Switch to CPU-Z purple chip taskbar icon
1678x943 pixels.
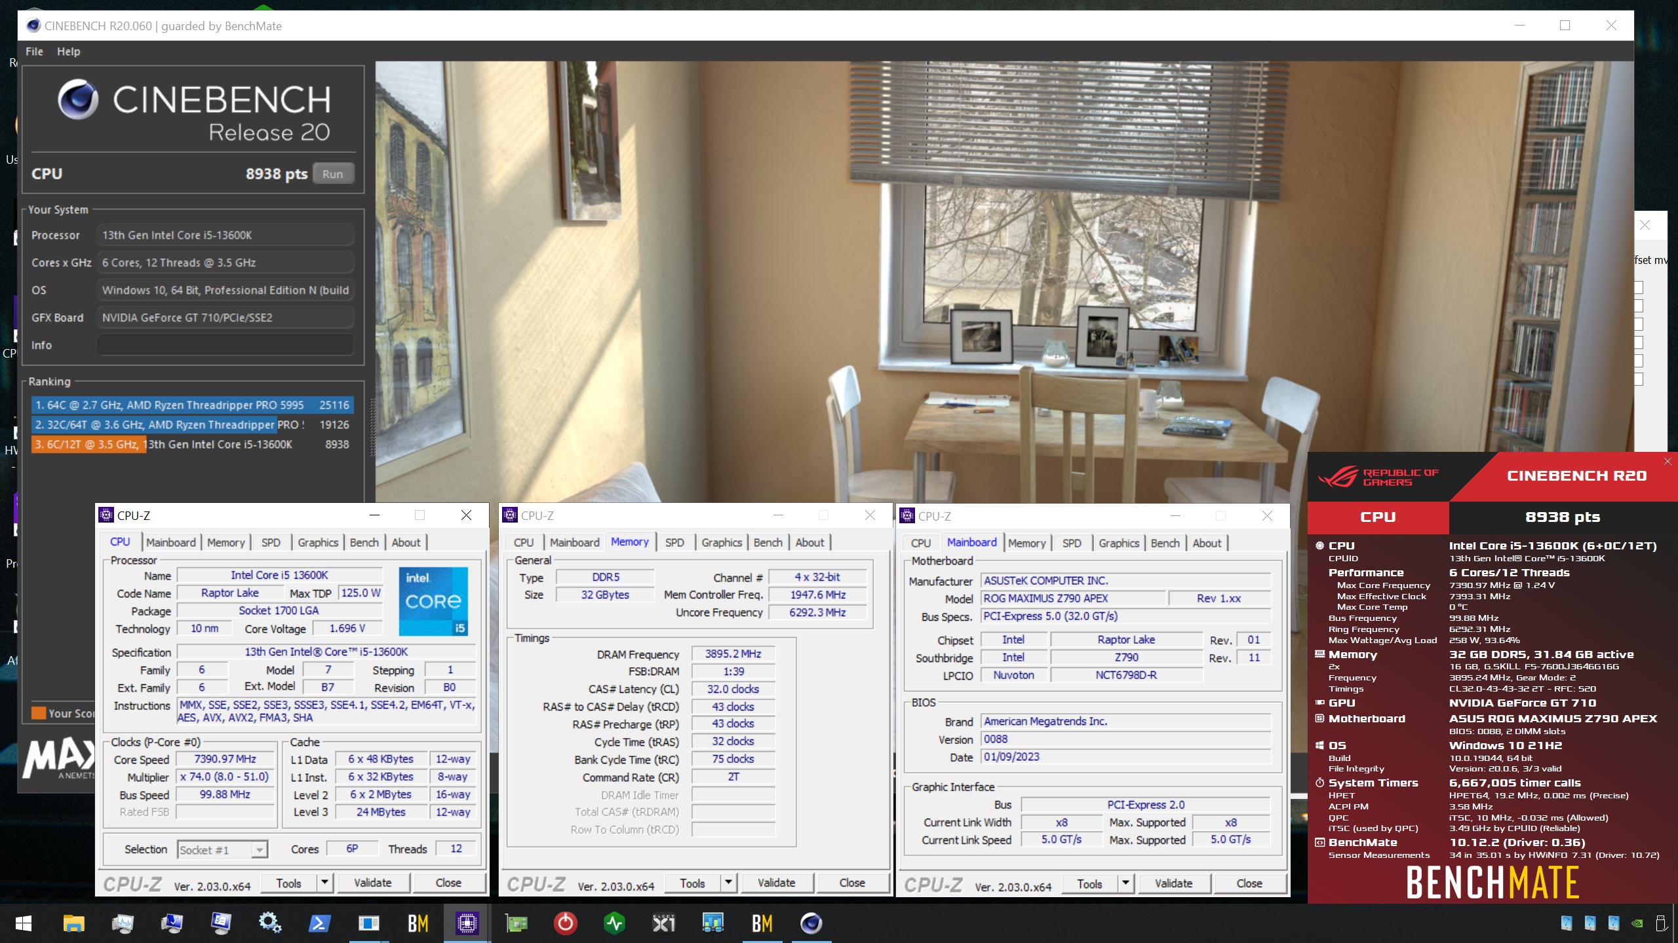coord(467,923)
